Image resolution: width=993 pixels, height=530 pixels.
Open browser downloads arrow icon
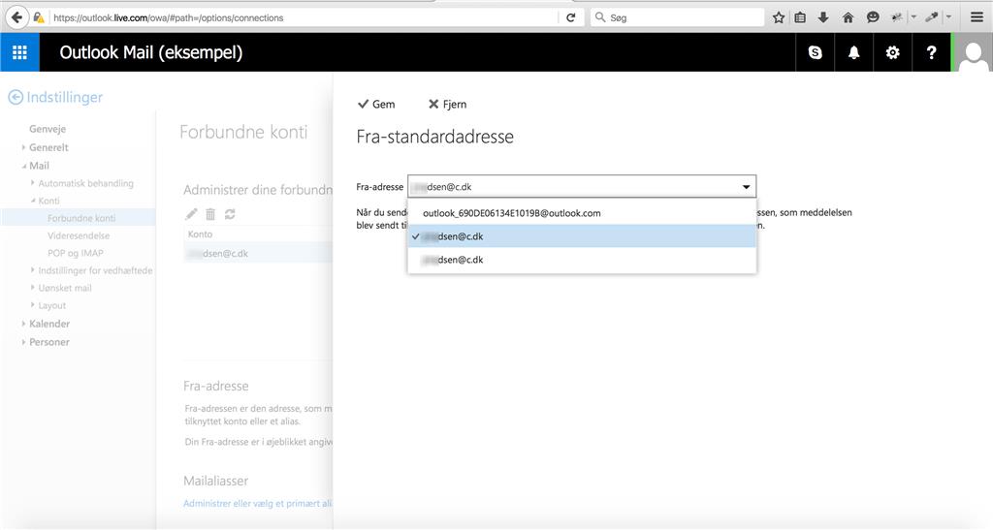823,17
